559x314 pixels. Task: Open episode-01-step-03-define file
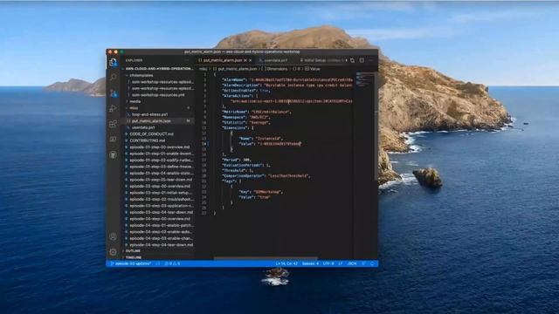[x=161, y=167]
